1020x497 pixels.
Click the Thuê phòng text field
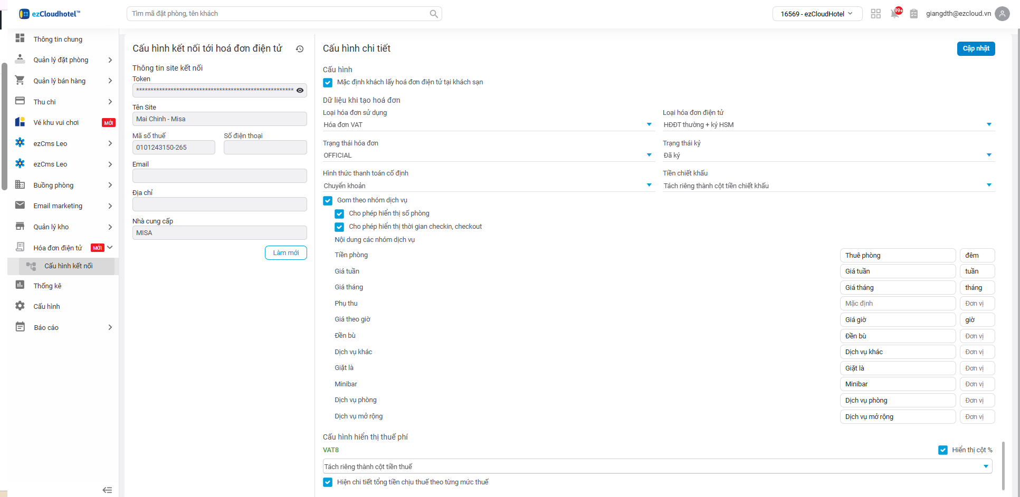897,256
